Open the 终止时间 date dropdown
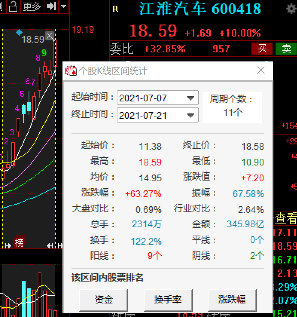 [x=190, y=115]
